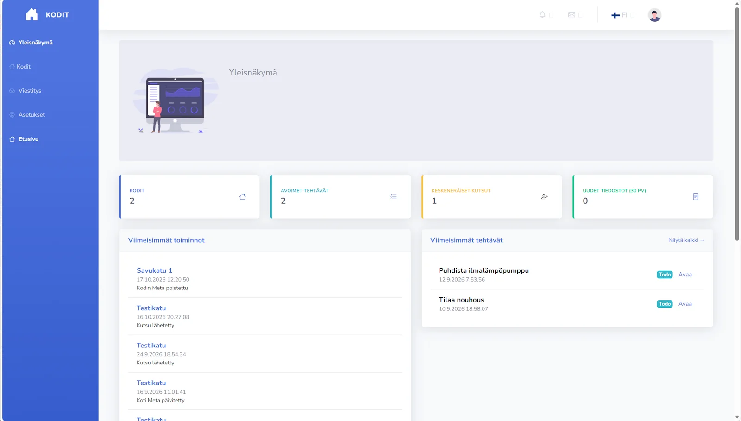Click the KODIT brand text

point(57,15)
